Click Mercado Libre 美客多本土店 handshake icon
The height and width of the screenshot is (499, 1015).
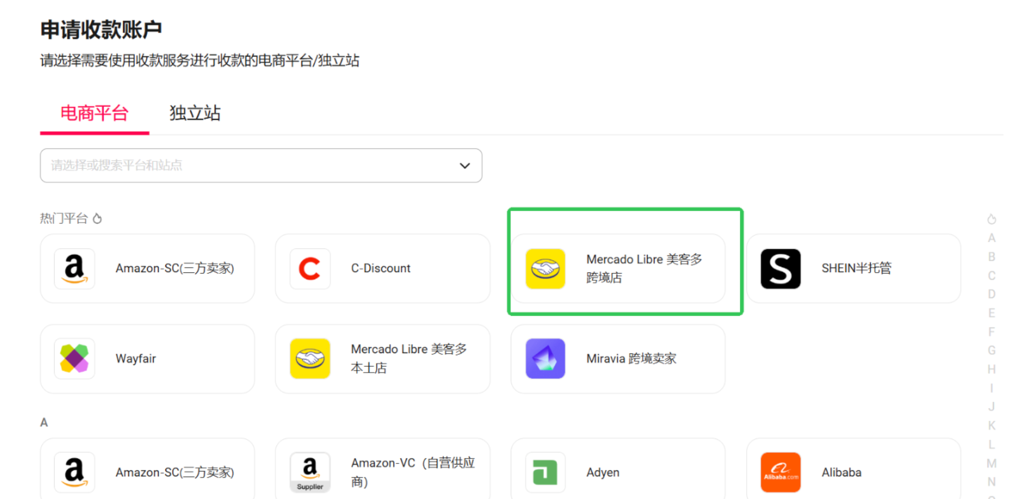(310, 359)
